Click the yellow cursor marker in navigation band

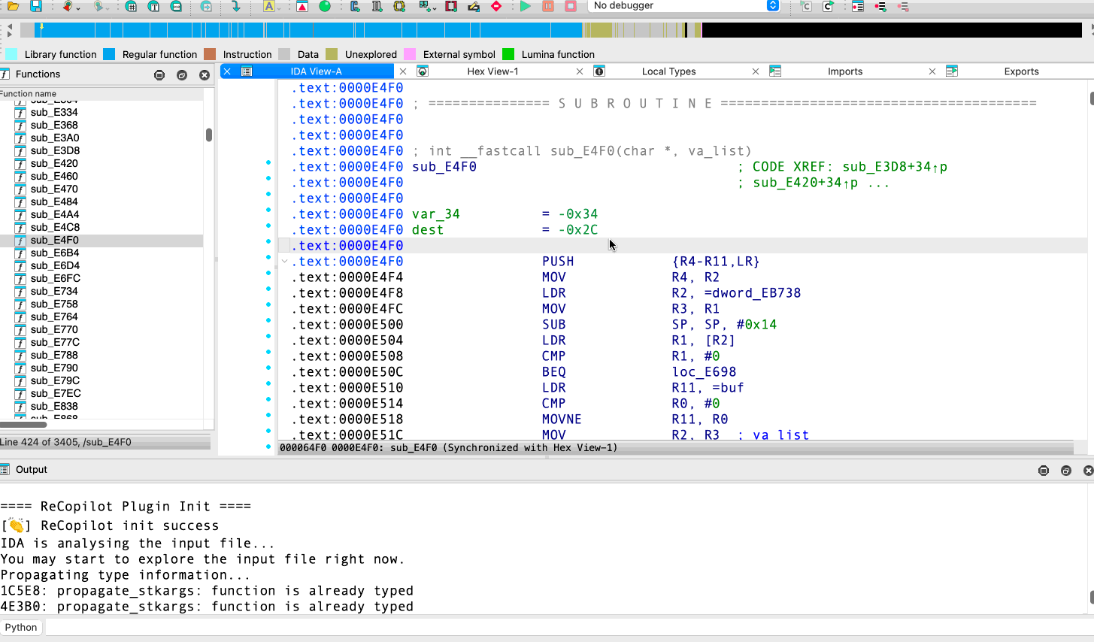pos(41,28)
